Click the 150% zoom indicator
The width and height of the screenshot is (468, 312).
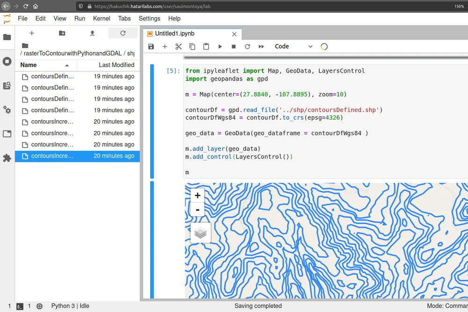(x=459, y=6)
